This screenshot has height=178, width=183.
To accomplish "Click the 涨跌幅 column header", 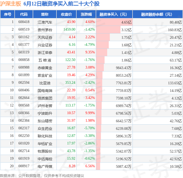I will click(86, 14).
